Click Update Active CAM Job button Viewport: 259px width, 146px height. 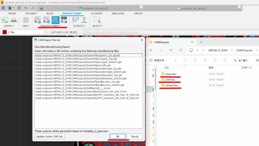click(x=50, y=136)
